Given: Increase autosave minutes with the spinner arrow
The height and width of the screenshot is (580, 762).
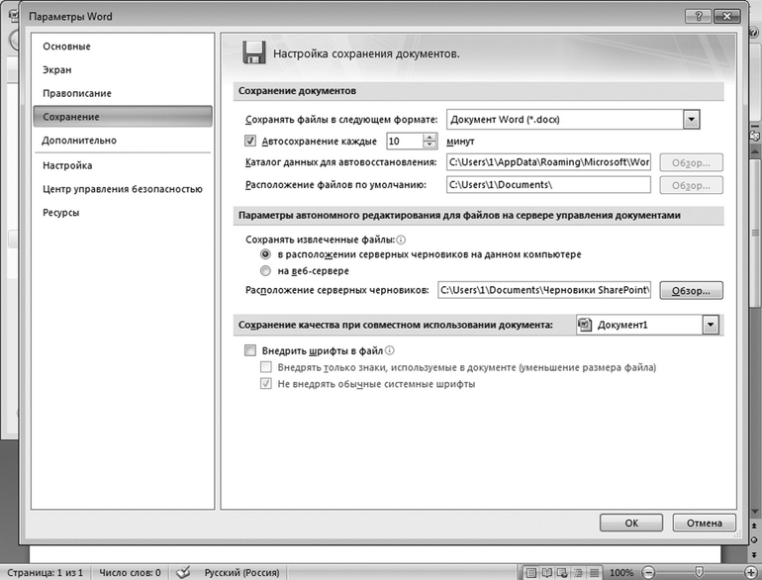Looking at the screenshot, I should click(429, 137).
